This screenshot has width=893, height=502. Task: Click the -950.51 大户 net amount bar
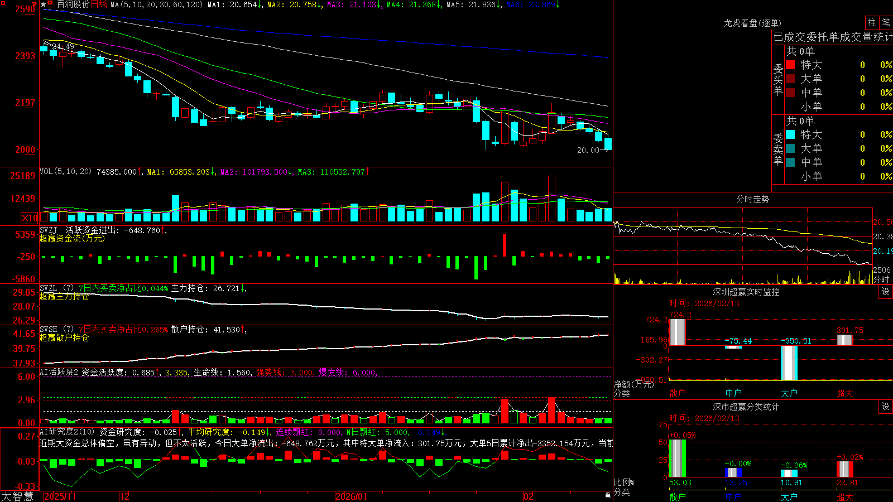pos(789,363)
